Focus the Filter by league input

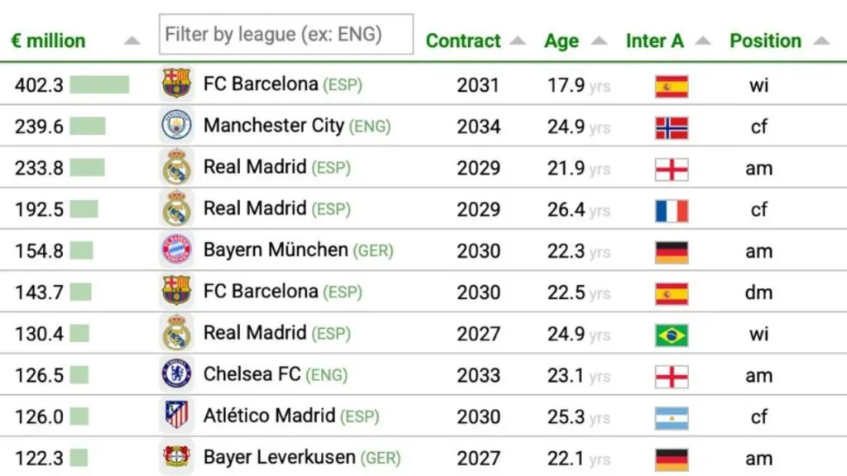point(285,34)
